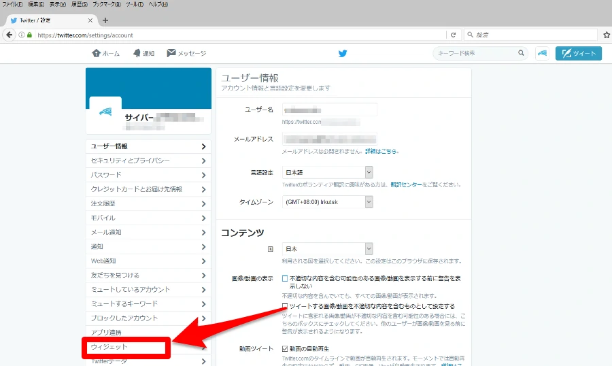This screenshot has height=366, width=612.
Task: Click the green padlock site security icon
Action: (x=29, y=35)
